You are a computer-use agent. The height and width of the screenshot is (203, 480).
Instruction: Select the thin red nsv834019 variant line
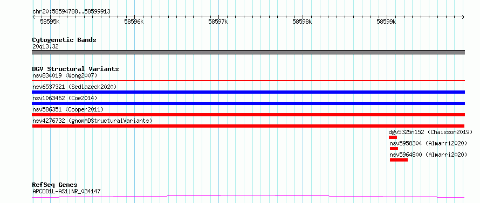pyautogui.click(x=248, y=80)
